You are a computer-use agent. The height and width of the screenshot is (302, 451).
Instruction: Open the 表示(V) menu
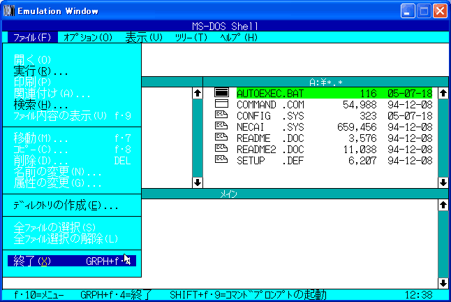pos(144,38)
